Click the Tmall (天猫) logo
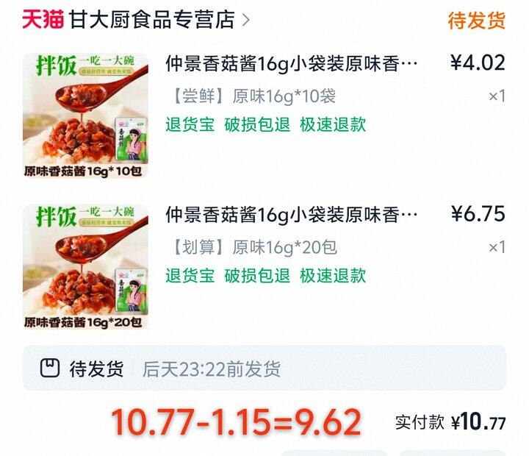 pyautogui.click(x=43, y=19)
